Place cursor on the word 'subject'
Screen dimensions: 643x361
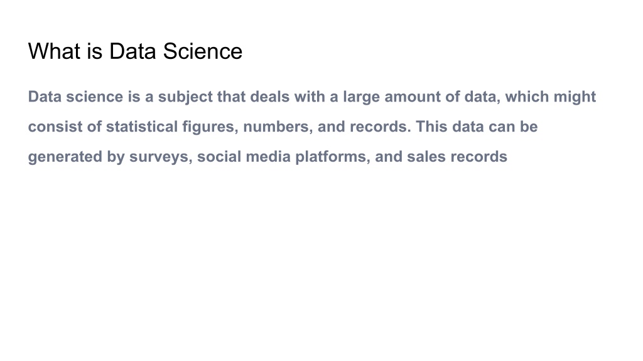[x=185, y=97]
